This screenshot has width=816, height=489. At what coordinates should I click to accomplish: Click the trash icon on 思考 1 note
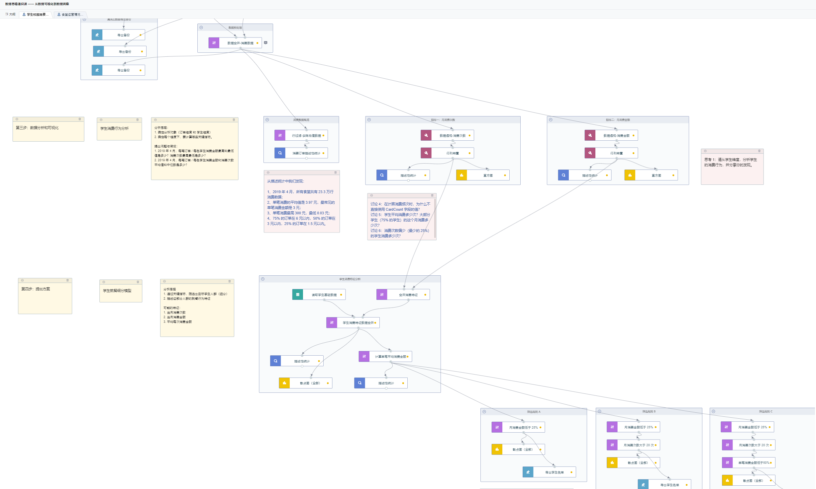[x=759, y=151]
